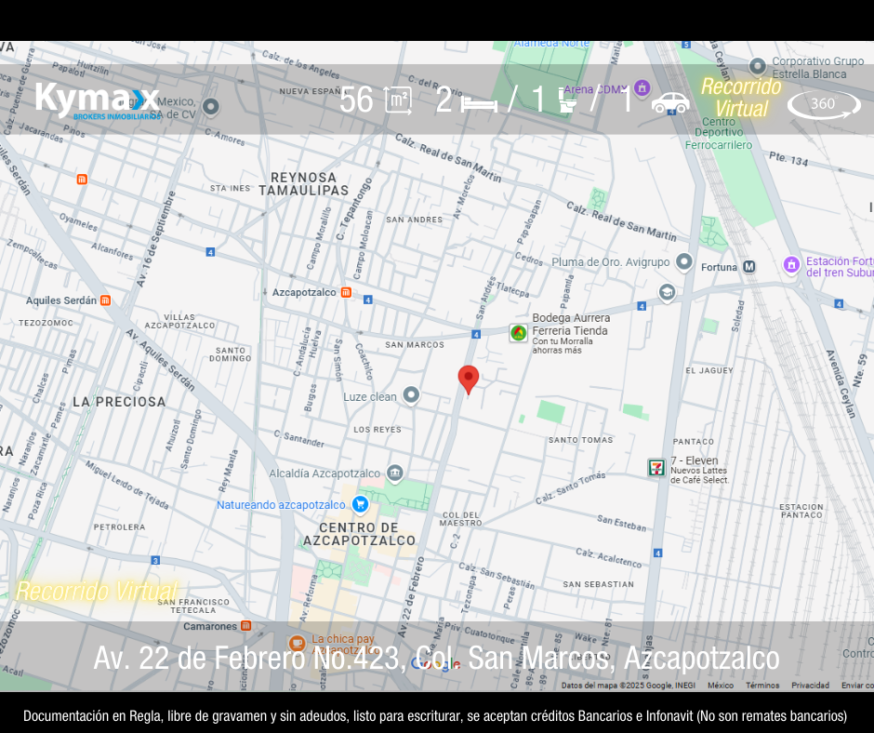Click the LOS REYES neighborhood label
Screen dimensions: 874x733
377,430
